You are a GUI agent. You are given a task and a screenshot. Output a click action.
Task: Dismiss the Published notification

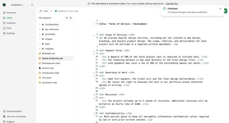coord(220,9)
